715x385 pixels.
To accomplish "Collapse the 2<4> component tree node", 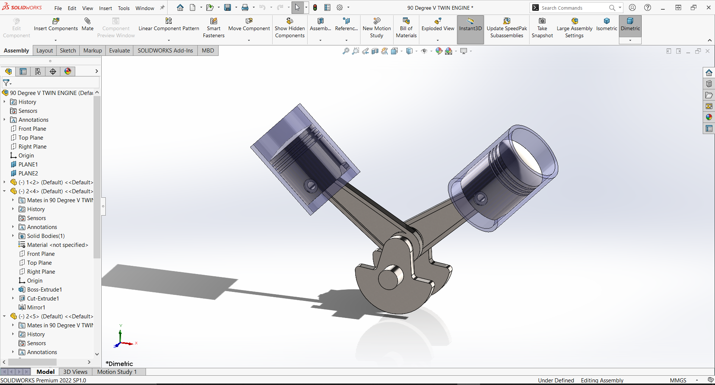I will coord(4,191).
